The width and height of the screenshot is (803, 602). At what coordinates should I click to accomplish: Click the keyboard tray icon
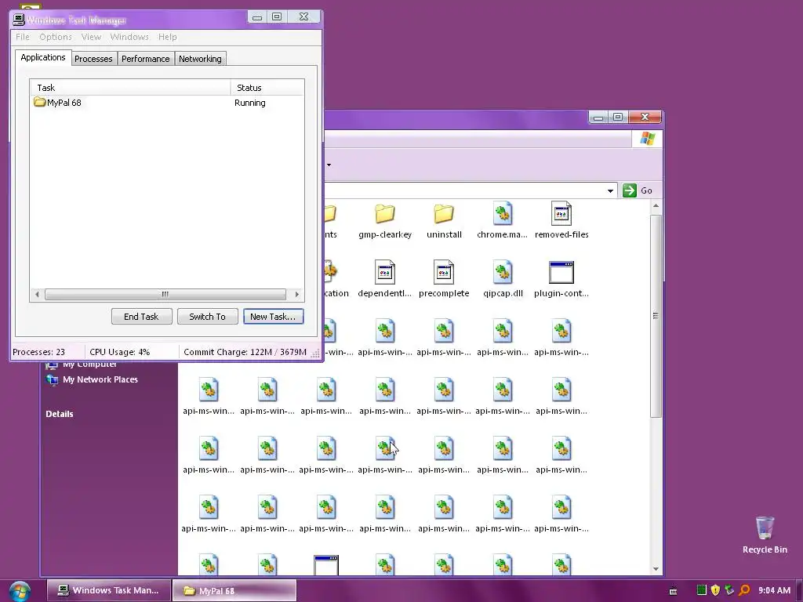[674, 591]
